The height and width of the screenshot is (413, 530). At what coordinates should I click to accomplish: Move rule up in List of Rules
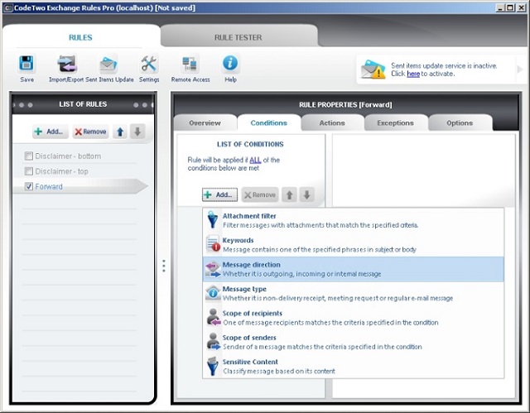120,132
